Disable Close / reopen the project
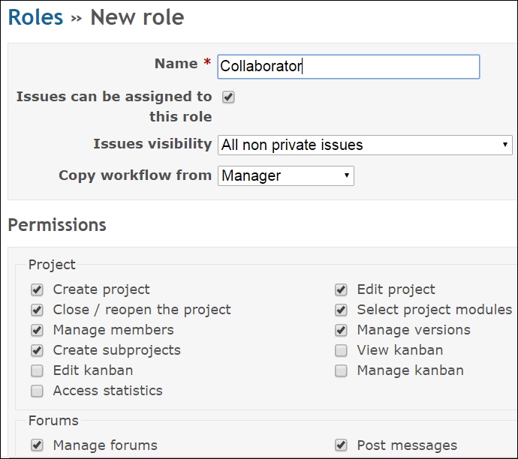Image resolution: width=518 pixels, height=459 pixels. tap(37, 310)
